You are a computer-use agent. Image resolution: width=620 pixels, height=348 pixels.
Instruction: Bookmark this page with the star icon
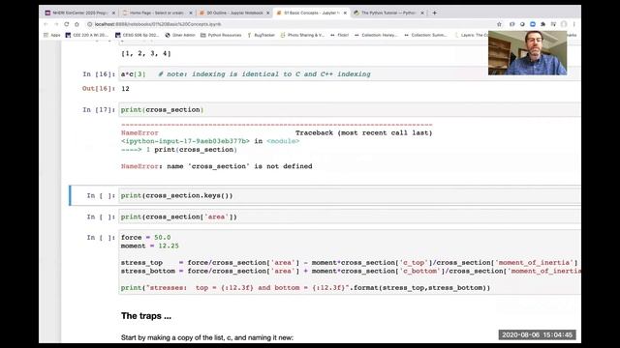click(x=499, y=24)
